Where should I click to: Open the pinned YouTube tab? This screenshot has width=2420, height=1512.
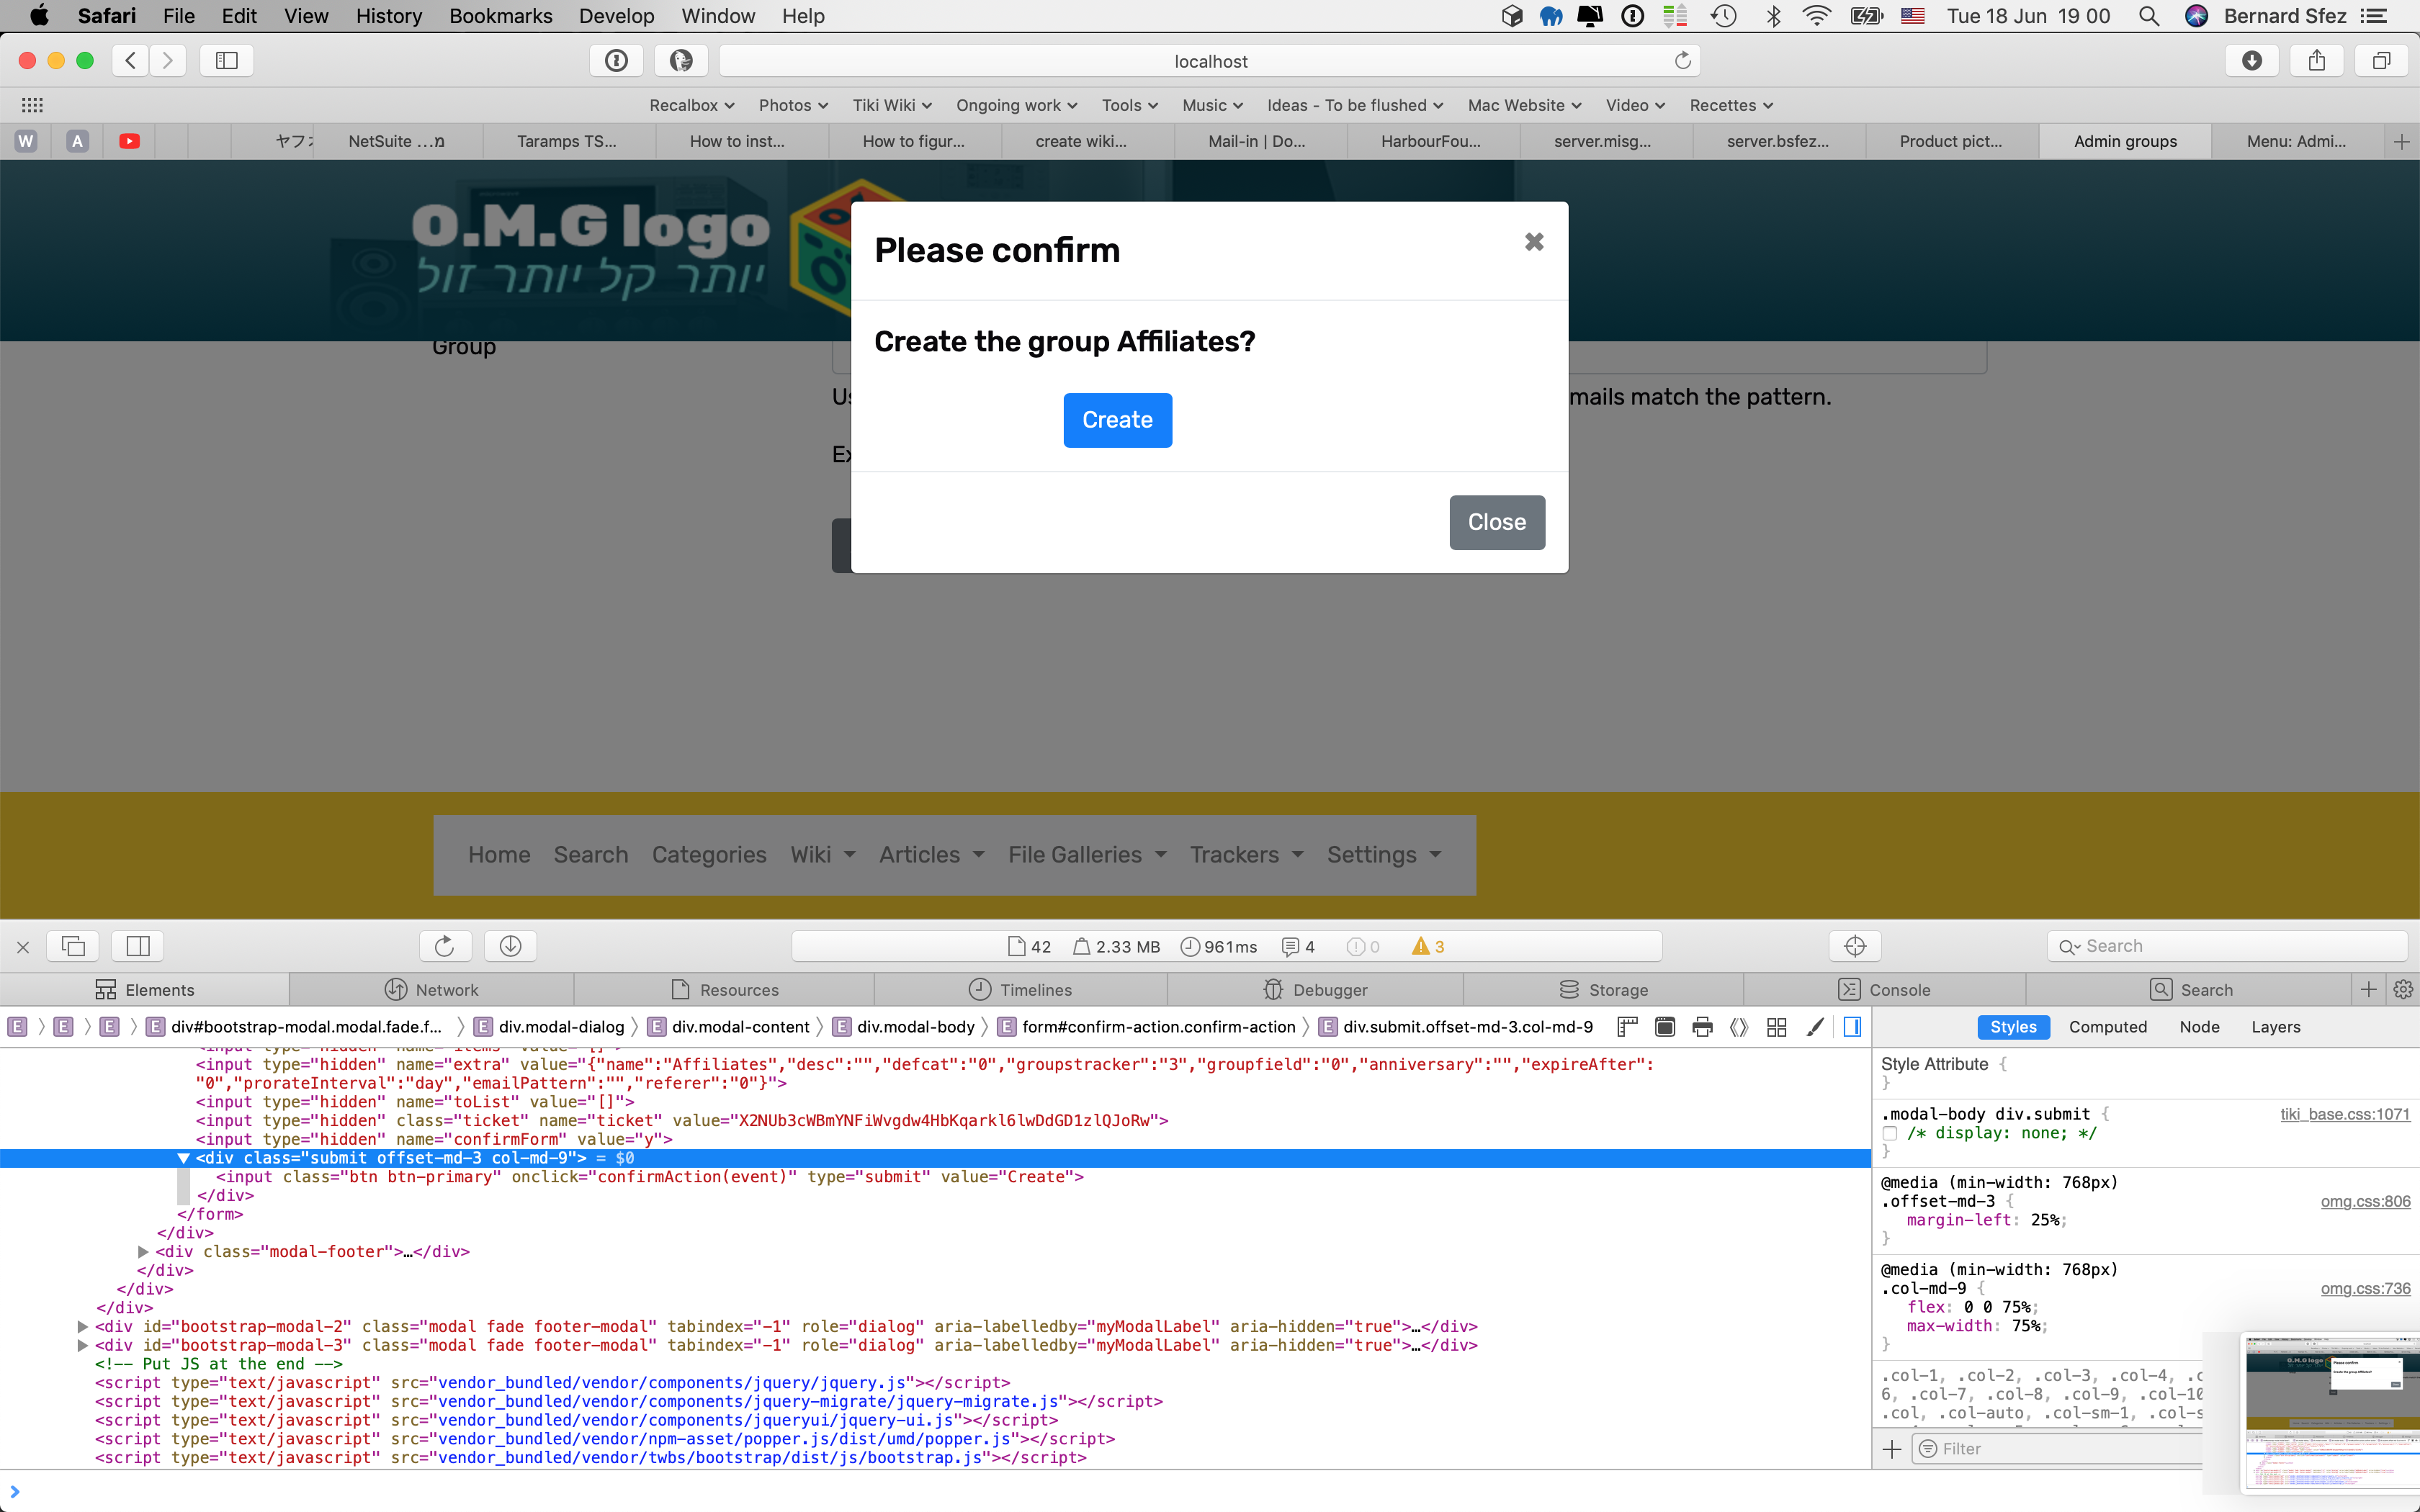(129, 142)
